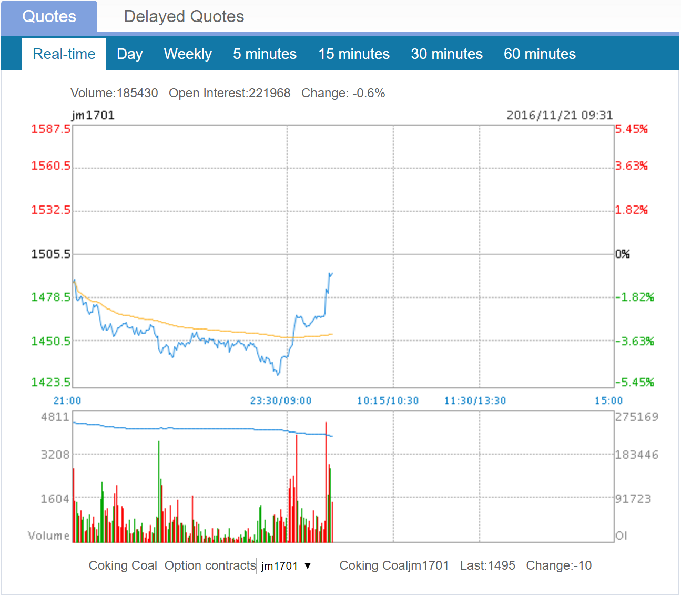
Task: Click the Last:1495 price readout
Action: (x=487, y=566)
